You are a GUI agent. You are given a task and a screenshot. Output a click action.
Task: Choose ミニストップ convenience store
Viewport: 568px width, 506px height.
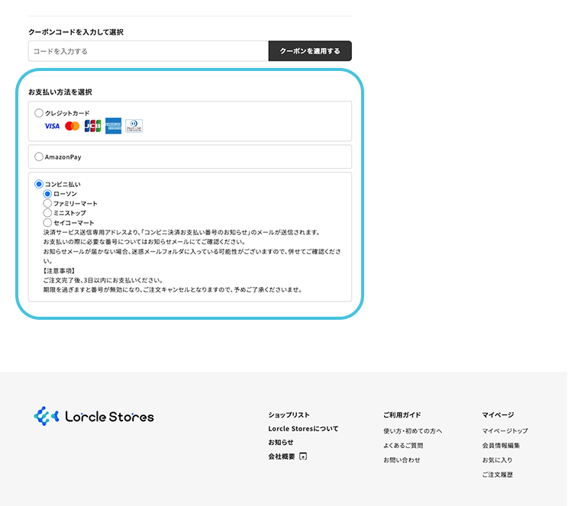(x=47, y=213)
